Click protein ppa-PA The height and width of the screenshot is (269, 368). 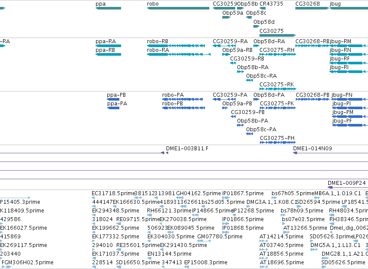[x=113, y=108]
